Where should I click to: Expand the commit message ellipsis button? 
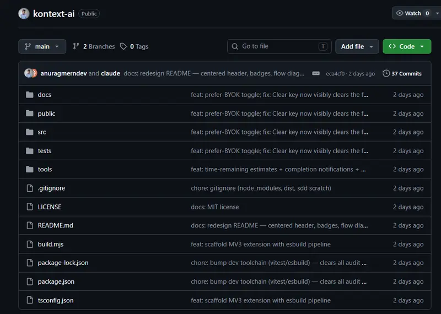pyautogui.click(x=316, y=73)
